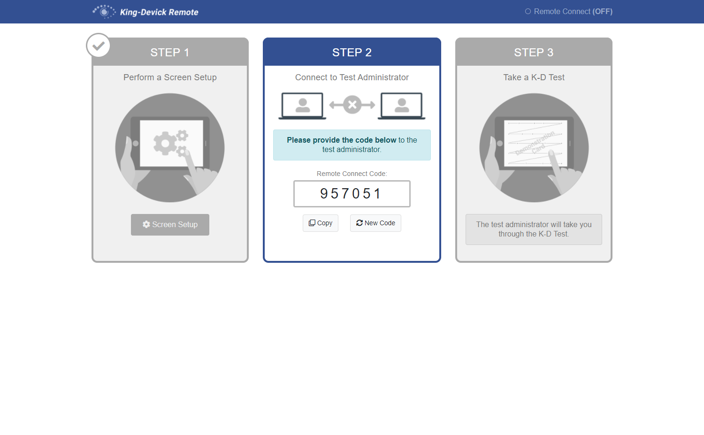This screenshot has height=435, width=704.
Task: Click the copy icon inside the Copy button
Action: click(312, 222)
